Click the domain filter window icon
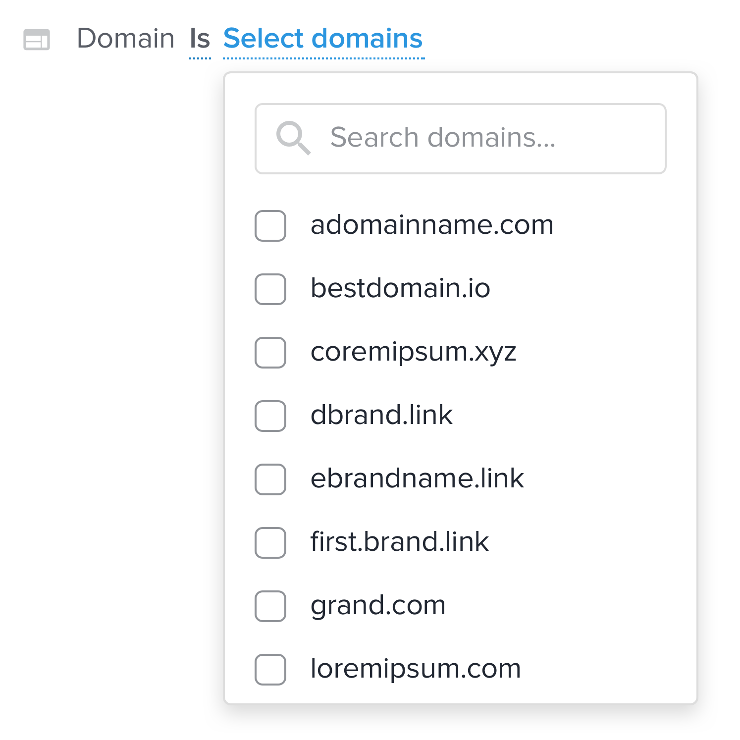This screenshot has height=740, width=740. click(x=37, y=40)
